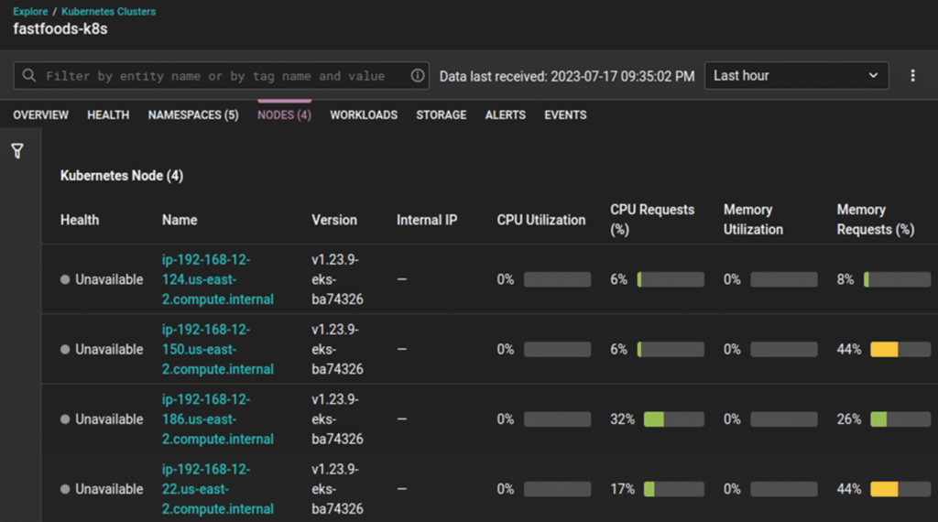Click the fastfoods-k8s cluster title
The height and width of the screenshot is (522, 938).
point(60,29)
